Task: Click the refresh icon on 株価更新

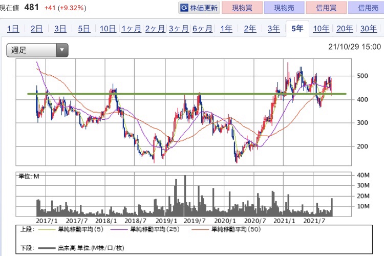Action: pos(184,8)
